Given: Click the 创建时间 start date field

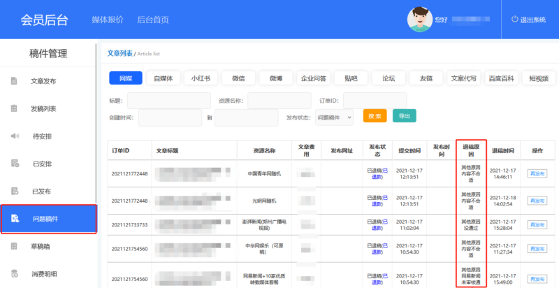Looking at the screenshot, I should 170,117.
